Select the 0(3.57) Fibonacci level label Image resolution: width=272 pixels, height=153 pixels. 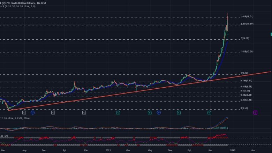click(x=244, y=108)
